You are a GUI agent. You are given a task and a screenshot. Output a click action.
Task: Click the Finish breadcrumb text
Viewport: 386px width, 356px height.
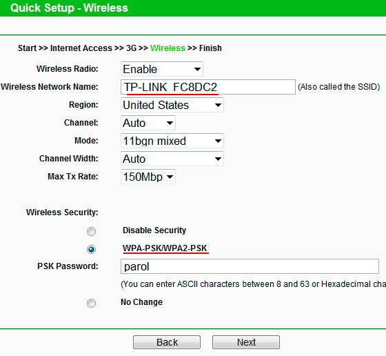tap(210, 48)
